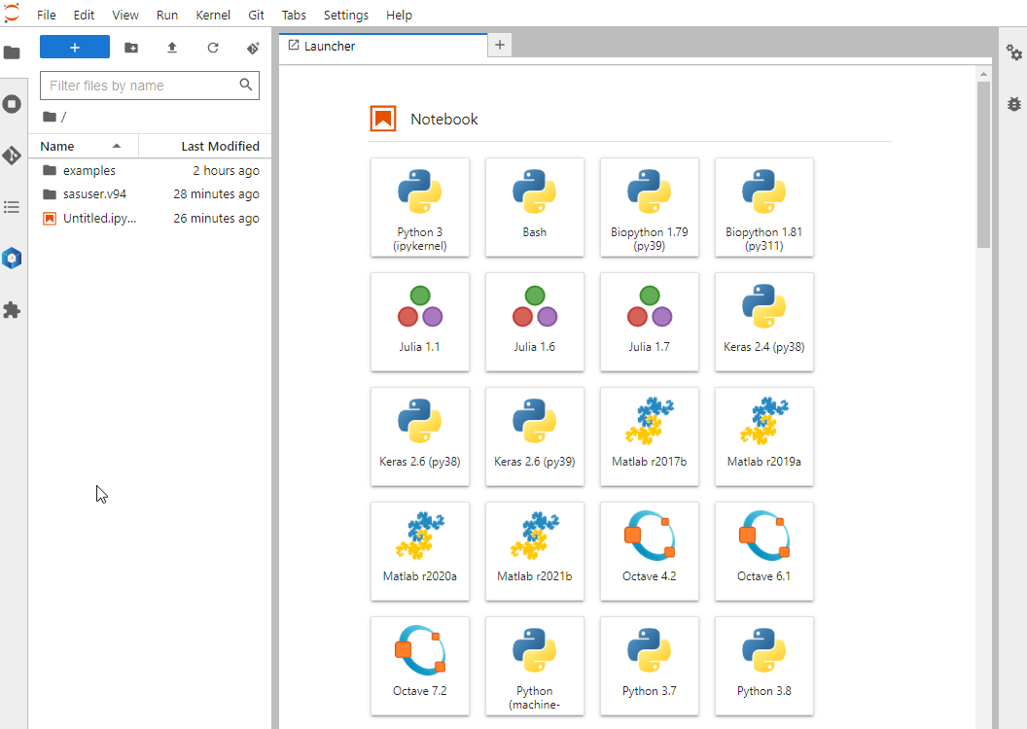
Task: Click the Upload Files icon
Action: pos(172,48)
